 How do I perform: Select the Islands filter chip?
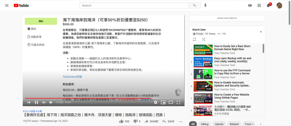click(x=219, y=124)
